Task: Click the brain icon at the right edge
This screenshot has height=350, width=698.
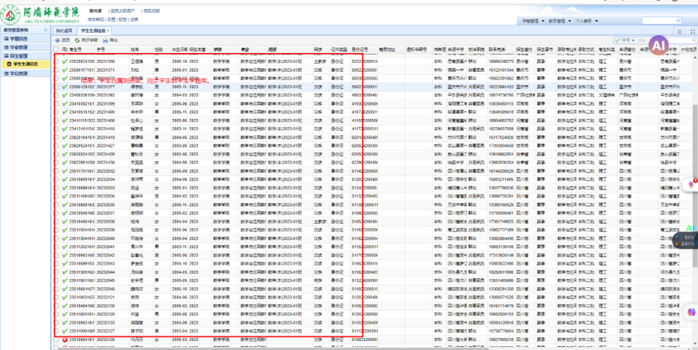Action: point(691,312)
